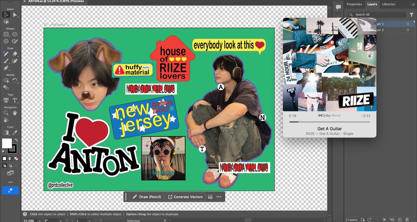This screenshot has height=222, width=417.
Task: Reset to default fill and stroke
Action: pos(4,152)
